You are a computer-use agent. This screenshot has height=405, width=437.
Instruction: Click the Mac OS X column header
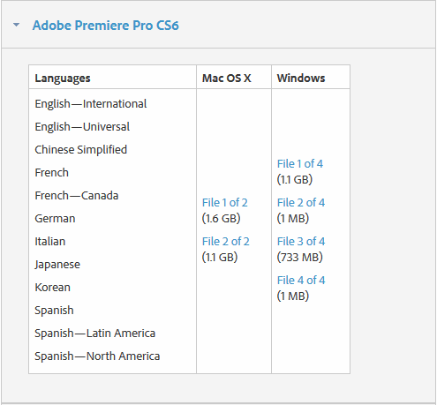(x=227, y=79)
